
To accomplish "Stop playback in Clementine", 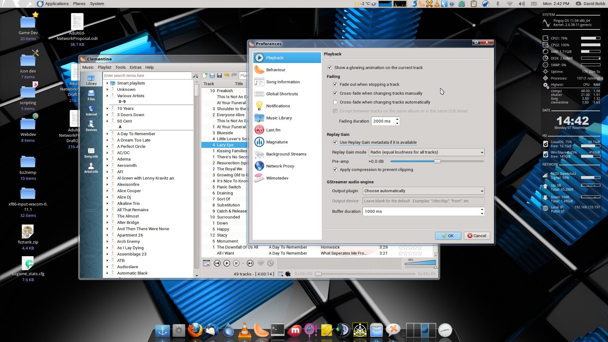I will (x=236, y=263).
